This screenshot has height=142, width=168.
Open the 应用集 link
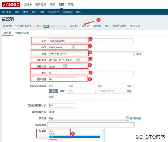[x=74, y=26]
